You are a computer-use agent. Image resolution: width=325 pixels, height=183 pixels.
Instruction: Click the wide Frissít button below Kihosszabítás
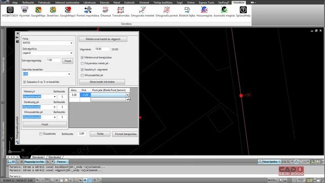click(45, 125)
